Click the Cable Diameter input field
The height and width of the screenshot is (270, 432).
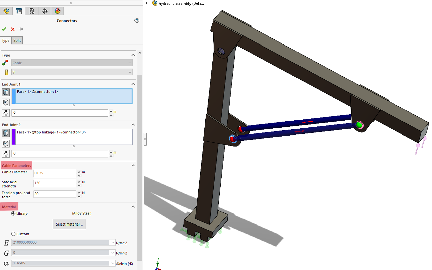(55, 173)
